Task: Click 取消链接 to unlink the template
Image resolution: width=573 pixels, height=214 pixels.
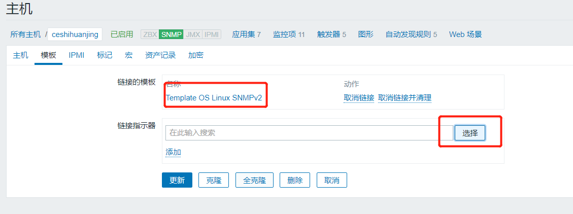Action: [x=359, y=98]
